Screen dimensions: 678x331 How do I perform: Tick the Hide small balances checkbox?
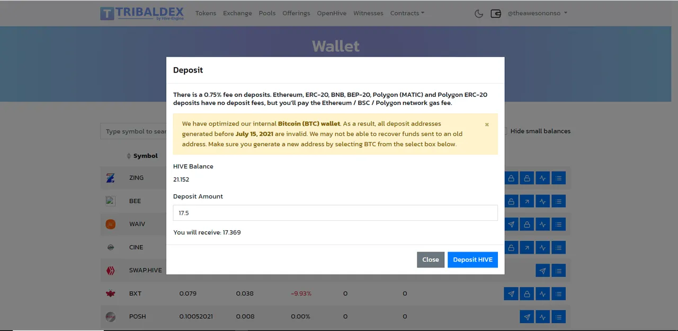[505, 131]
